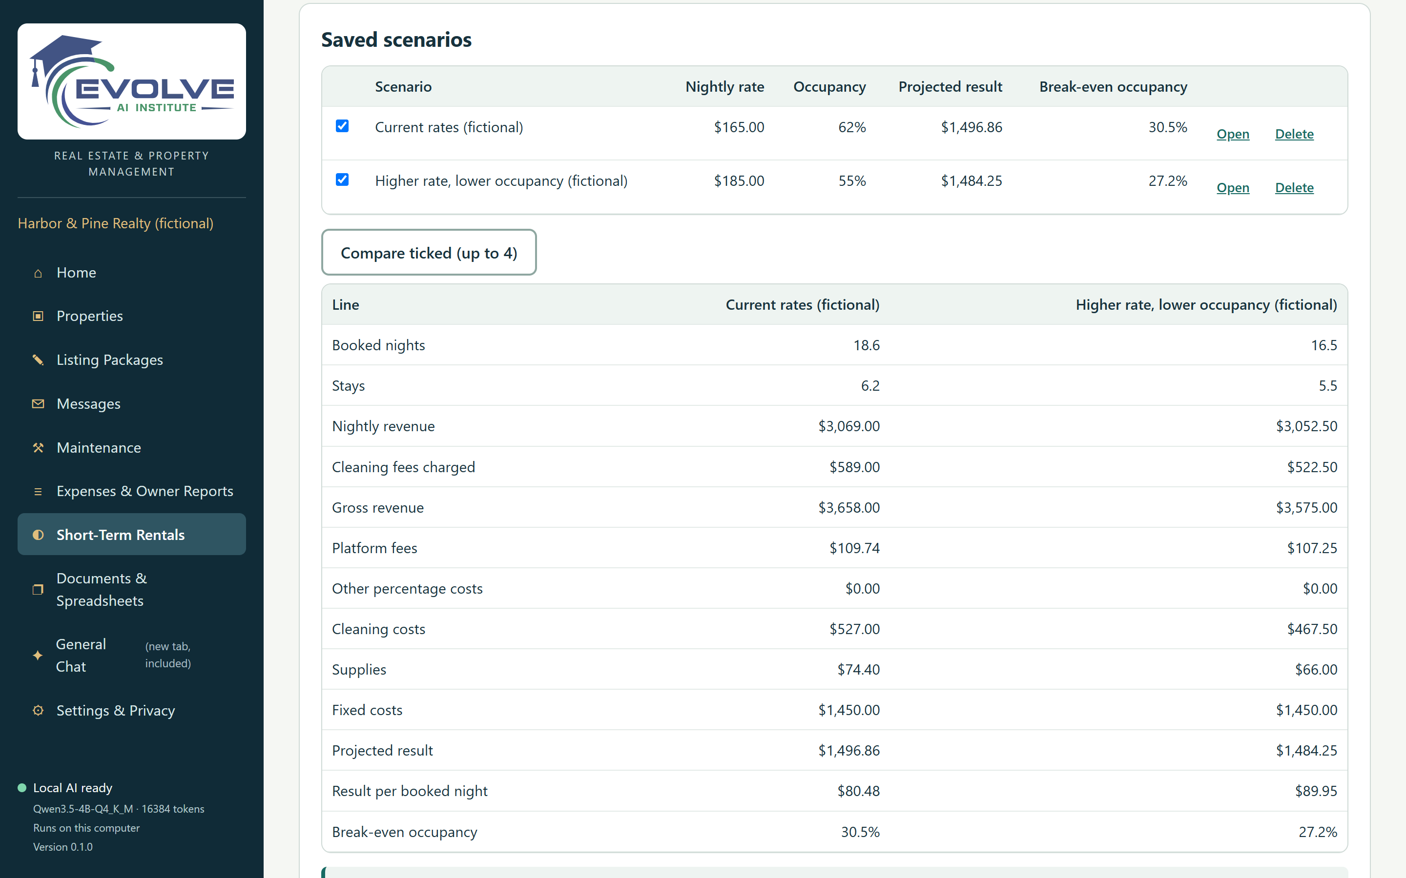The height and width of the screenshot is (878, 1406).
Task: Untick the Current rates (fictional) checkbox
Action: click(342, 126)
